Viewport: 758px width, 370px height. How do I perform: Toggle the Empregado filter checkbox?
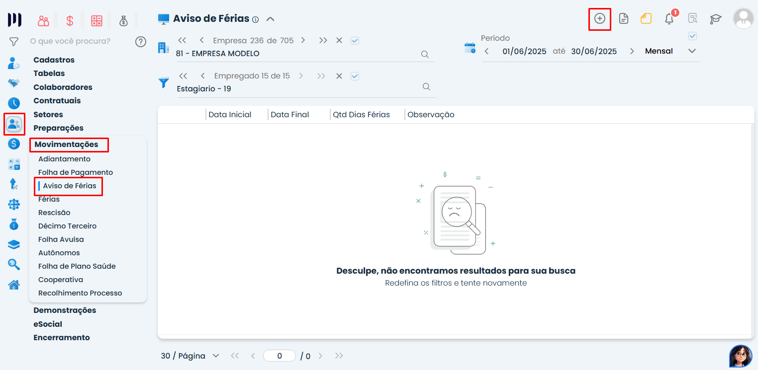[355, 76]
